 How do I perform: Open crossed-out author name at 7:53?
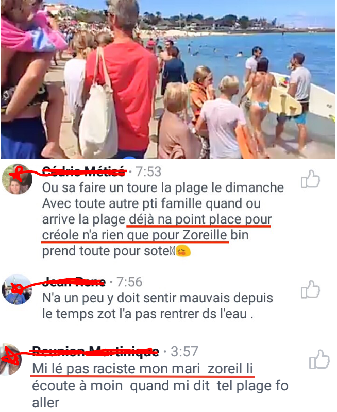[x=83, y=171]
